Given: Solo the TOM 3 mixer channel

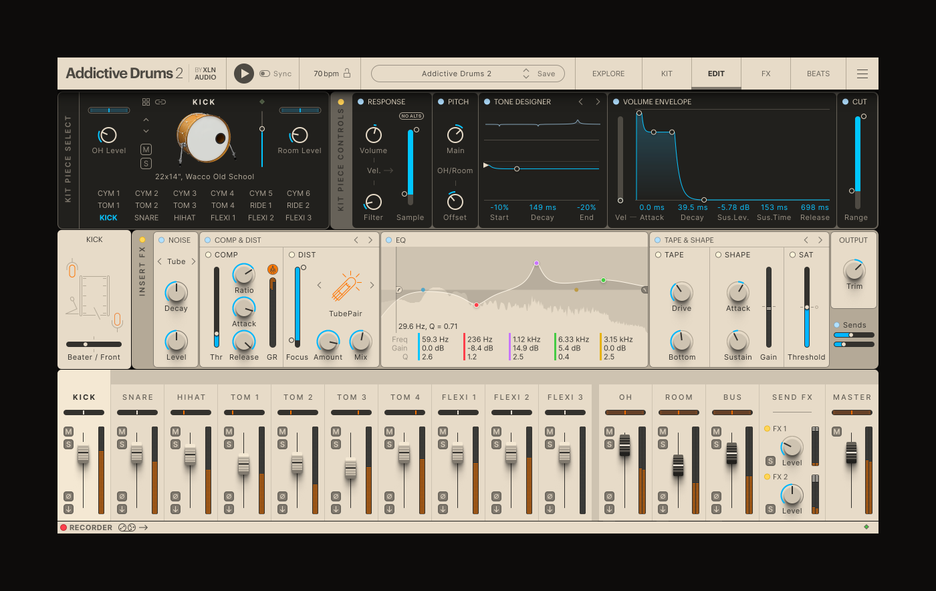Looking at the screenshot, I should (336, 445).
